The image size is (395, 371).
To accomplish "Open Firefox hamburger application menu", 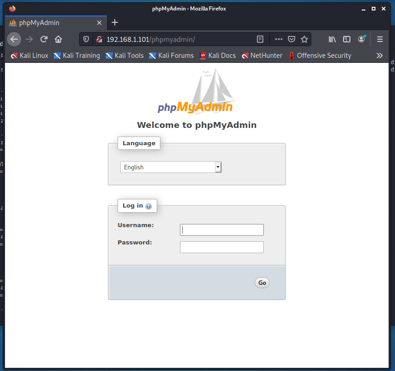I will tap(380, 39).
